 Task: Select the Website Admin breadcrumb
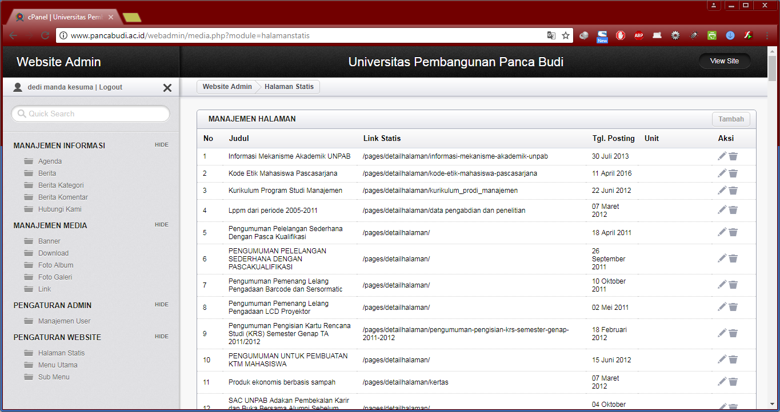[227, 87]
